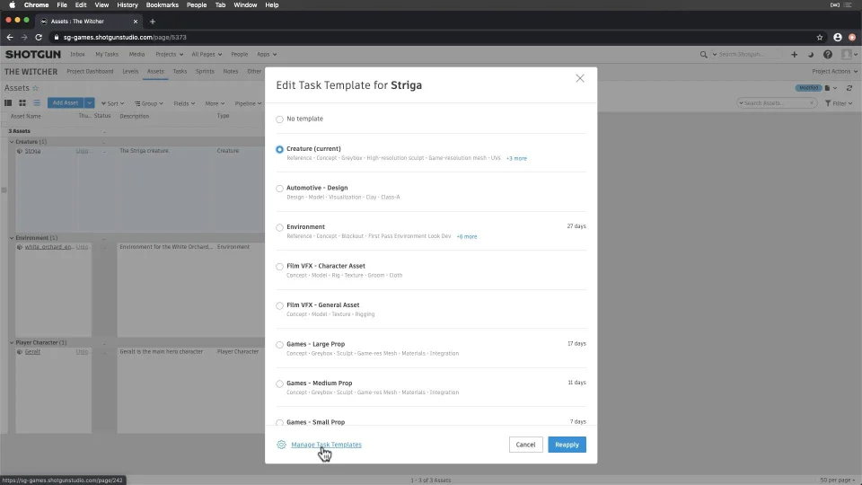Open the History menu in Chrome

point(127,5)
